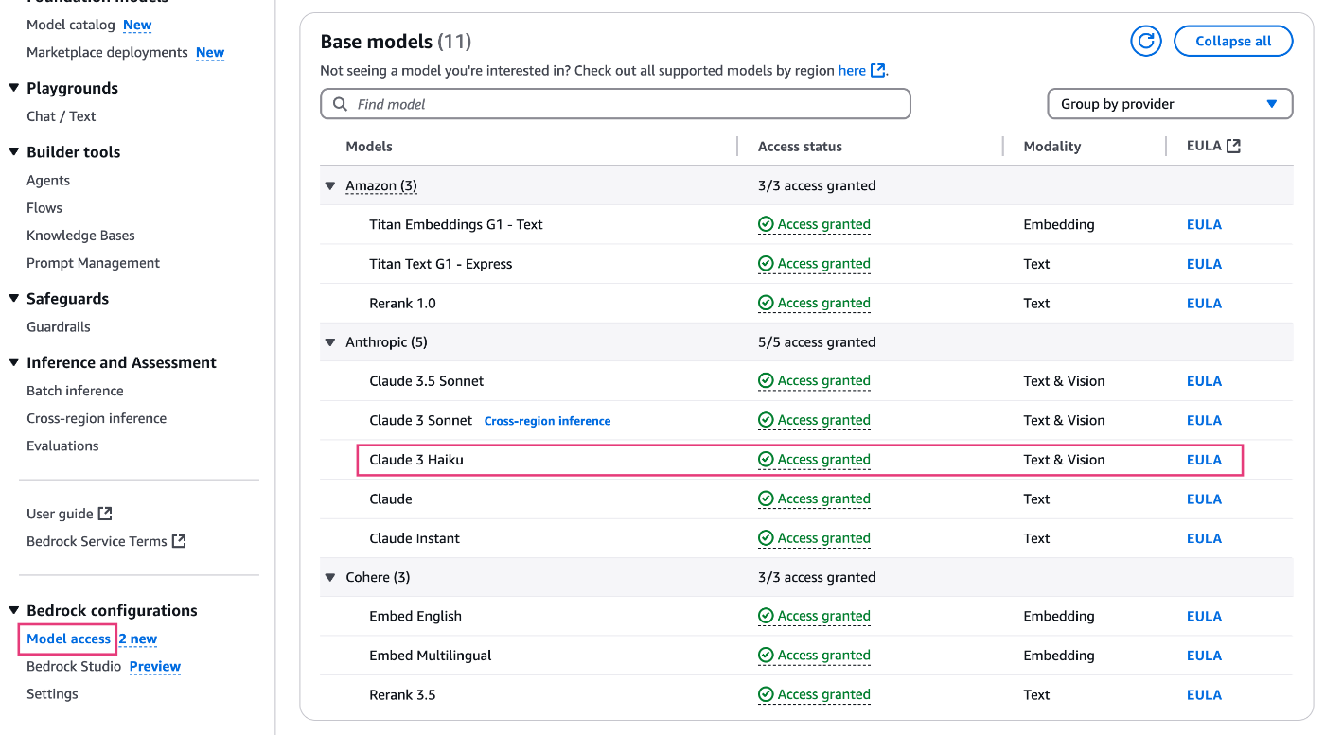Open Cross-region inference sidebar page
Viewport: 1325px width, 735px height.
pyautogui.click(x=97, y=418)
